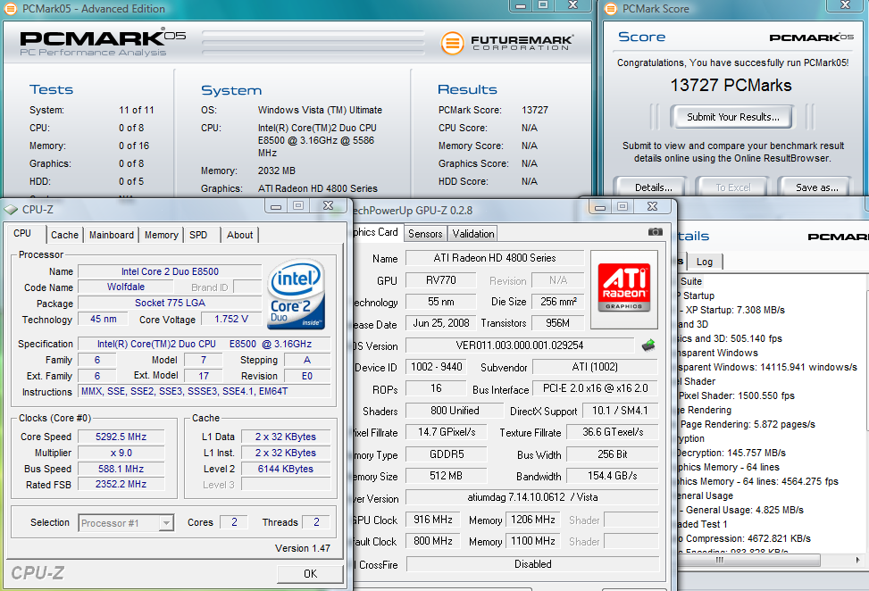Click the GPU-Z screenshot camera icon
The height and width of the screenshot is (591, 869).
coord(655,232)
